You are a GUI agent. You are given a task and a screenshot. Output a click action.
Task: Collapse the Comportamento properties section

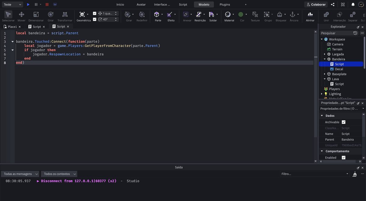(322, 151)
